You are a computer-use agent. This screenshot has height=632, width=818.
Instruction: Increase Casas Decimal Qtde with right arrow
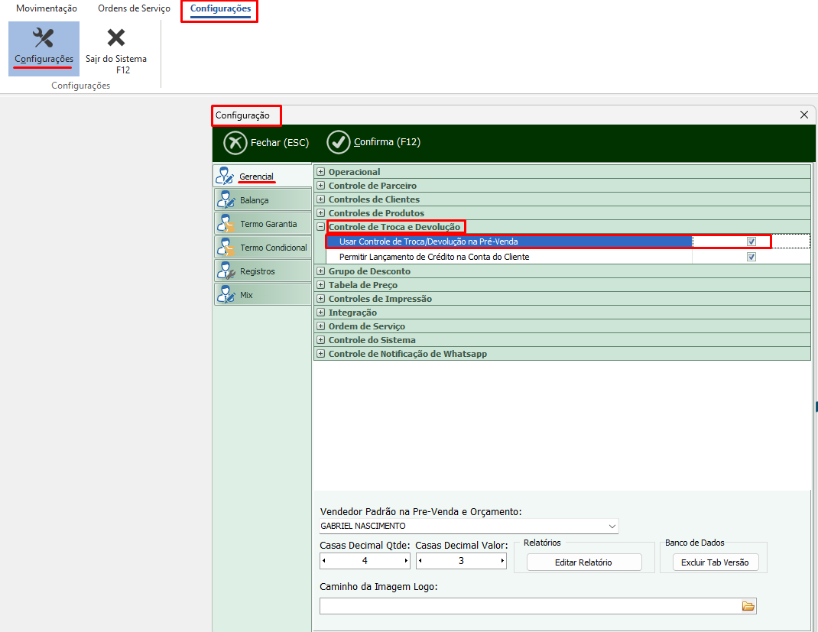pos(406,561)
